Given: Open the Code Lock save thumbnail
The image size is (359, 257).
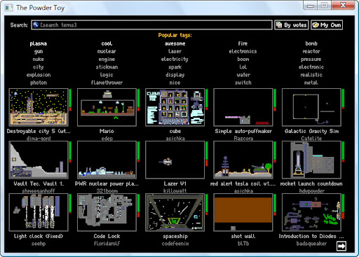Looking at the screenshot, I should pyautogui.click(x=107, y=212).
